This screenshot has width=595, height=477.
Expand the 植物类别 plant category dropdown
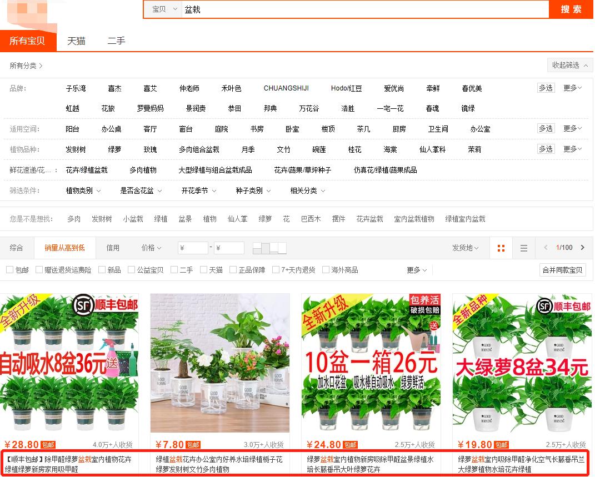82,190
